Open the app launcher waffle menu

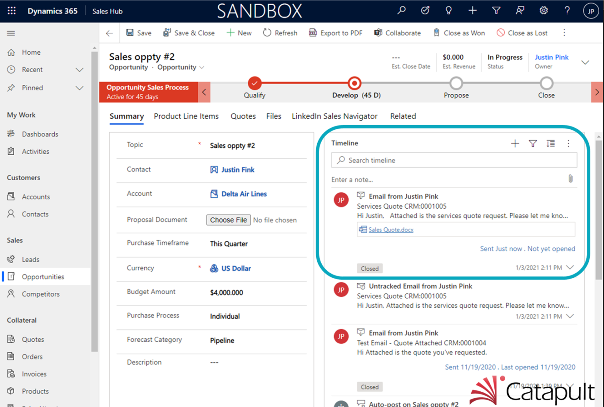11,11
